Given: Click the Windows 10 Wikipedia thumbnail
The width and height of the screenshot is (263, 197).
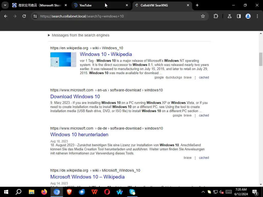Looking at the screenshot, I should click(x=63, y=60).
